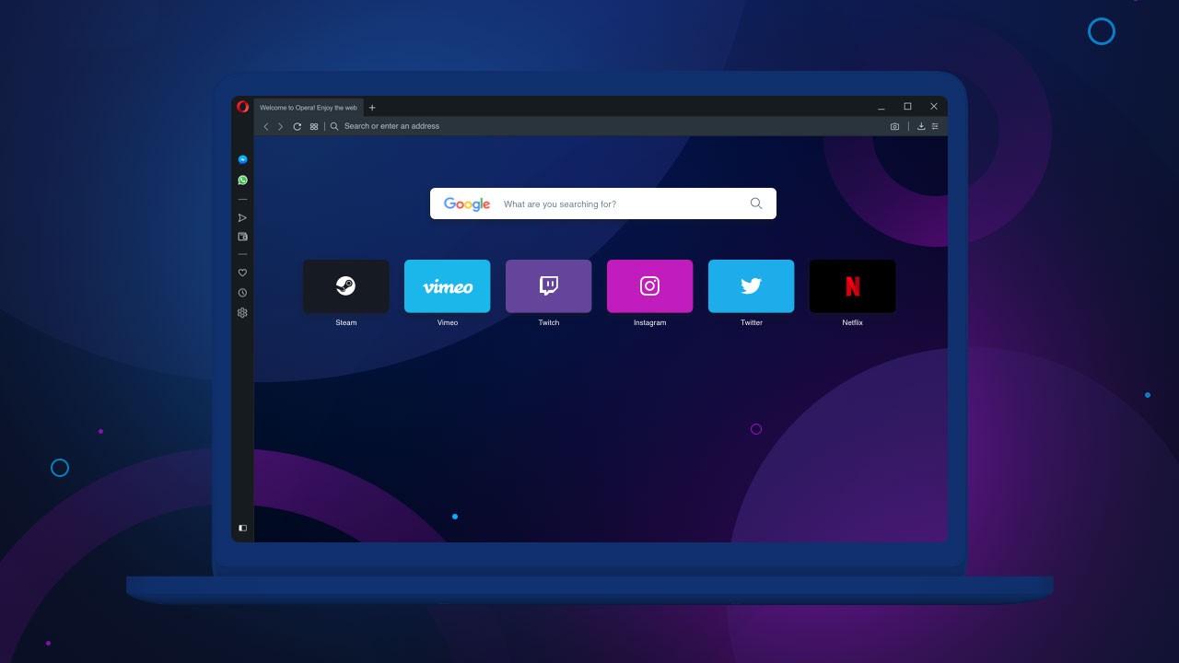Reload the current page
1179x663 pixels.
[x=298, y=126]
